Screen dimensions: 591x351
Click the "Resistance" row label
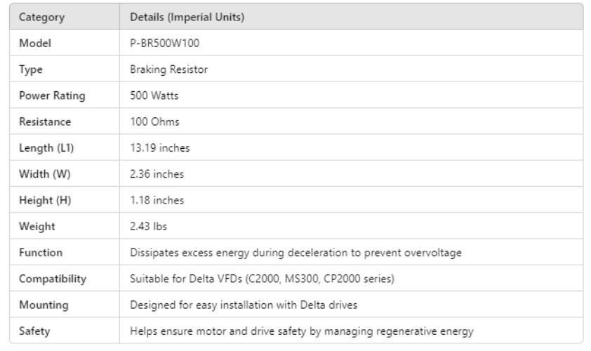[44, 122]
